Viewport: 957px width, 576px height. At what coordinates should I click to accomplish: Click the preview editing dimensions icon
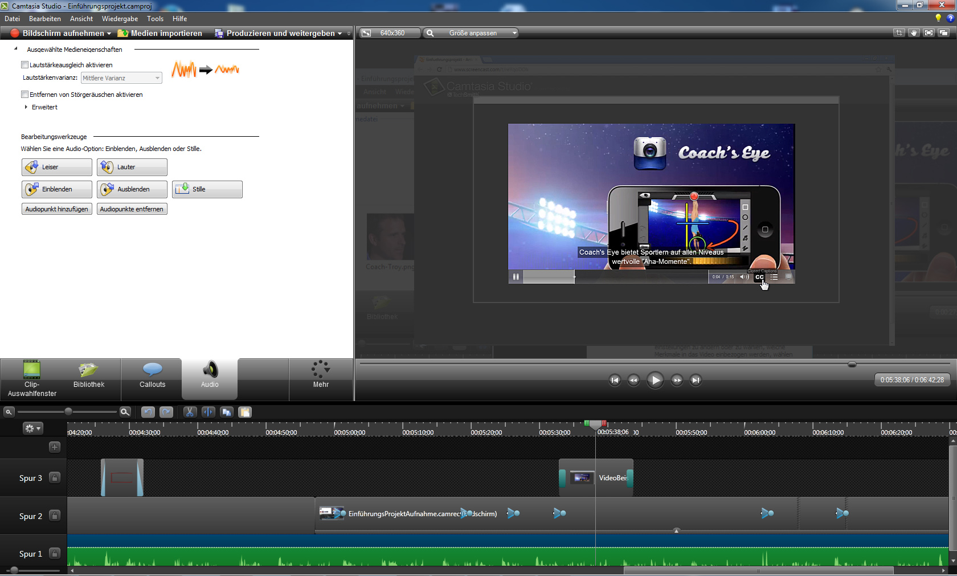tap(366, 33)
